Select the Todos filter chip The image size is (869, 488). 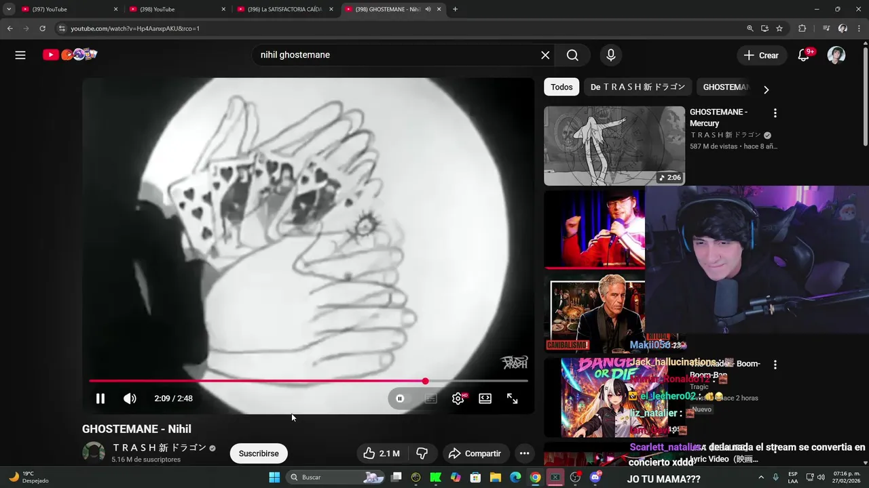pos(561,87)
